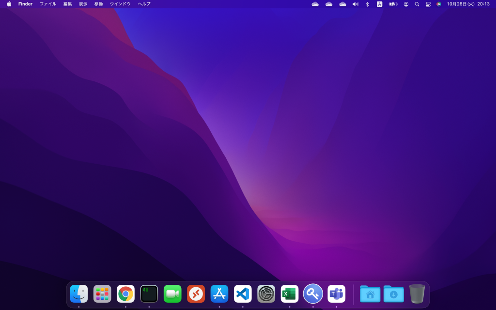Open the ファイル menu
Screen dimensions: 496x310
48,4
